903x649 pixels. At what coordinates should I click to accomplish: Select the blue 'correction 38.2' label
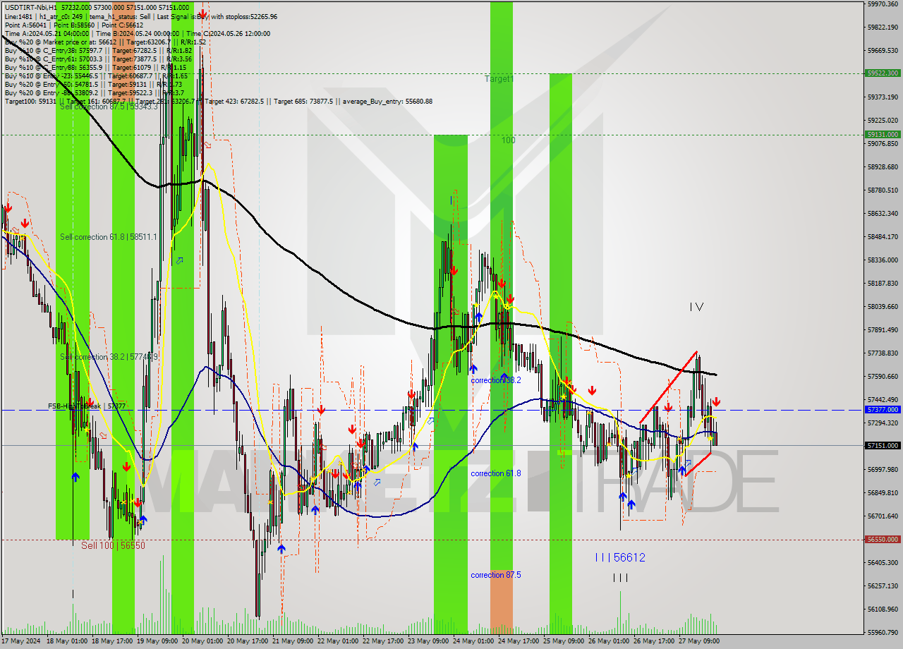tap(496, 380)
